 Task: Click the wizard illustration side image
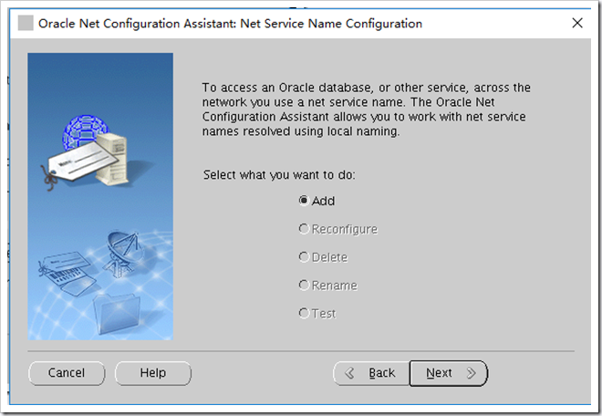100,196
